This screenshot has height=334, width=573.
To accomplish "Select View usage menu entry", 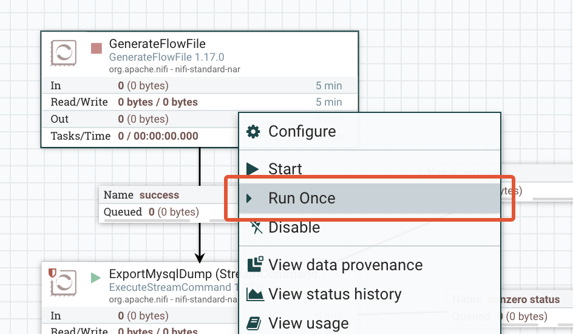I will [x=370, y=324].
